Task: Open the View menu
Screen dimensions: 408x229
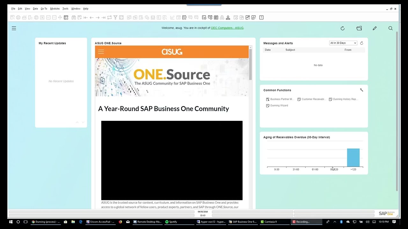Action: coord(27,9)
